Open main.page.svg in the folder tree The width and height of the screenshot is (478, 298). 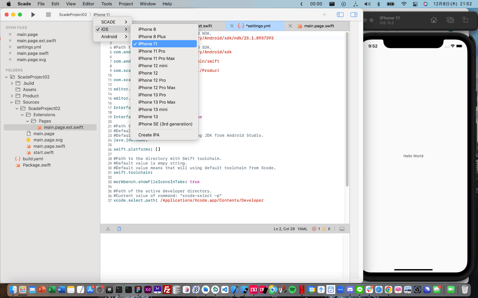48,140
